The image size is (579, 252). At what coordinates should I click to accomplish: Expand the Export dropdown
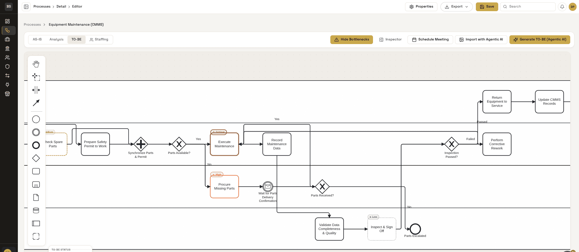(x=456, y=7)
